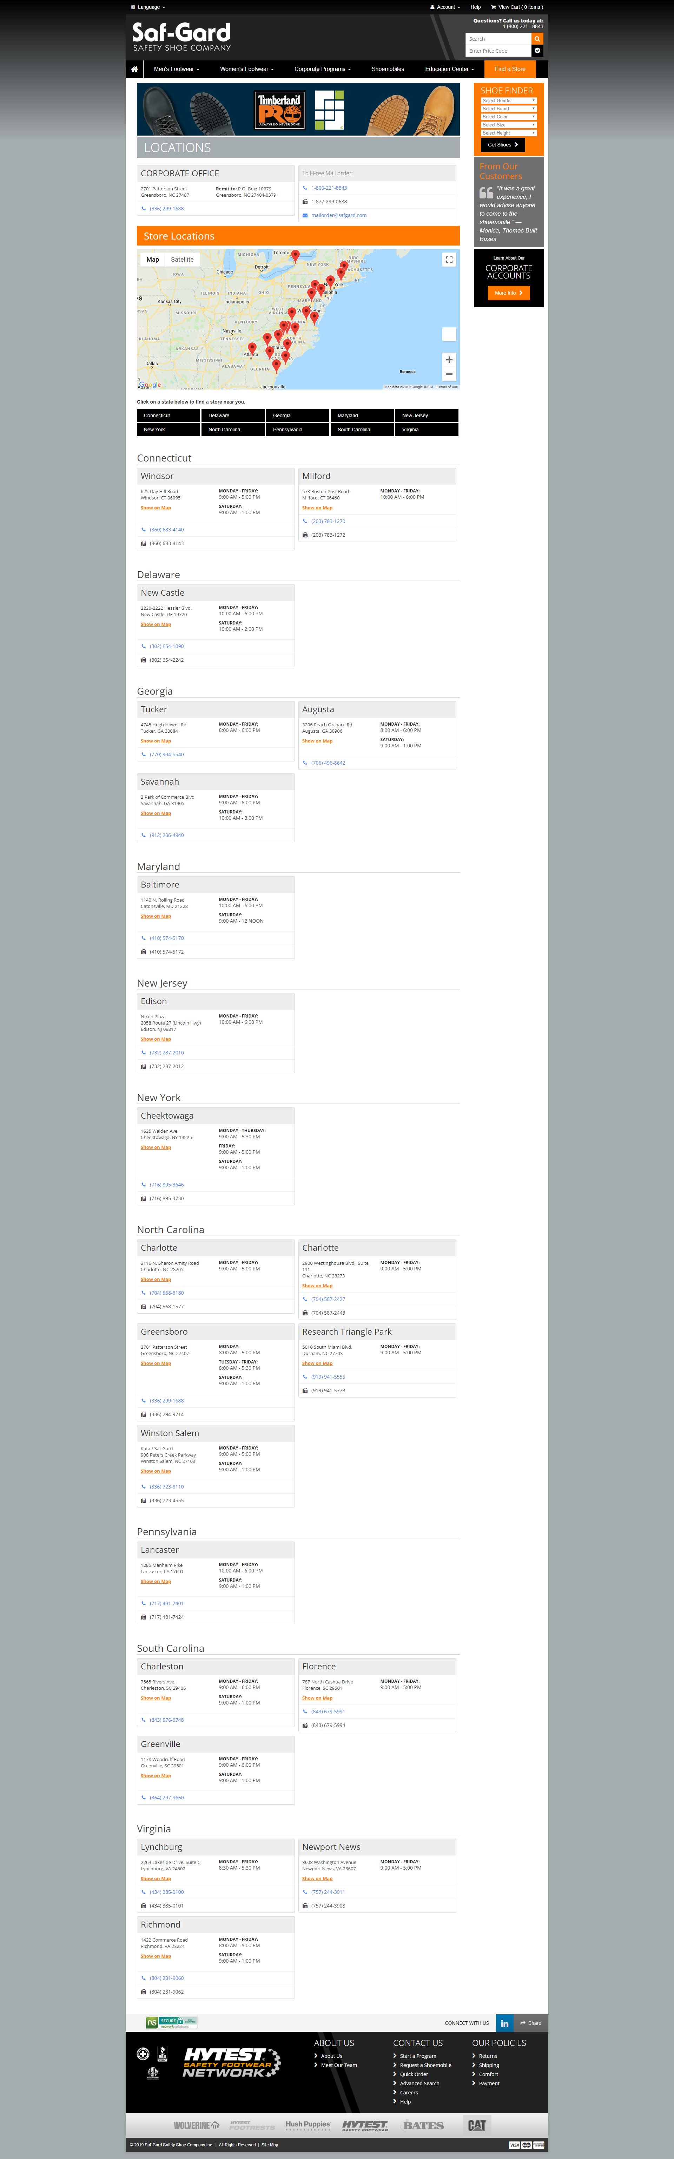Click the Get Shoes button
This screenshot has width=674, height=2159.
click(503, 145)
